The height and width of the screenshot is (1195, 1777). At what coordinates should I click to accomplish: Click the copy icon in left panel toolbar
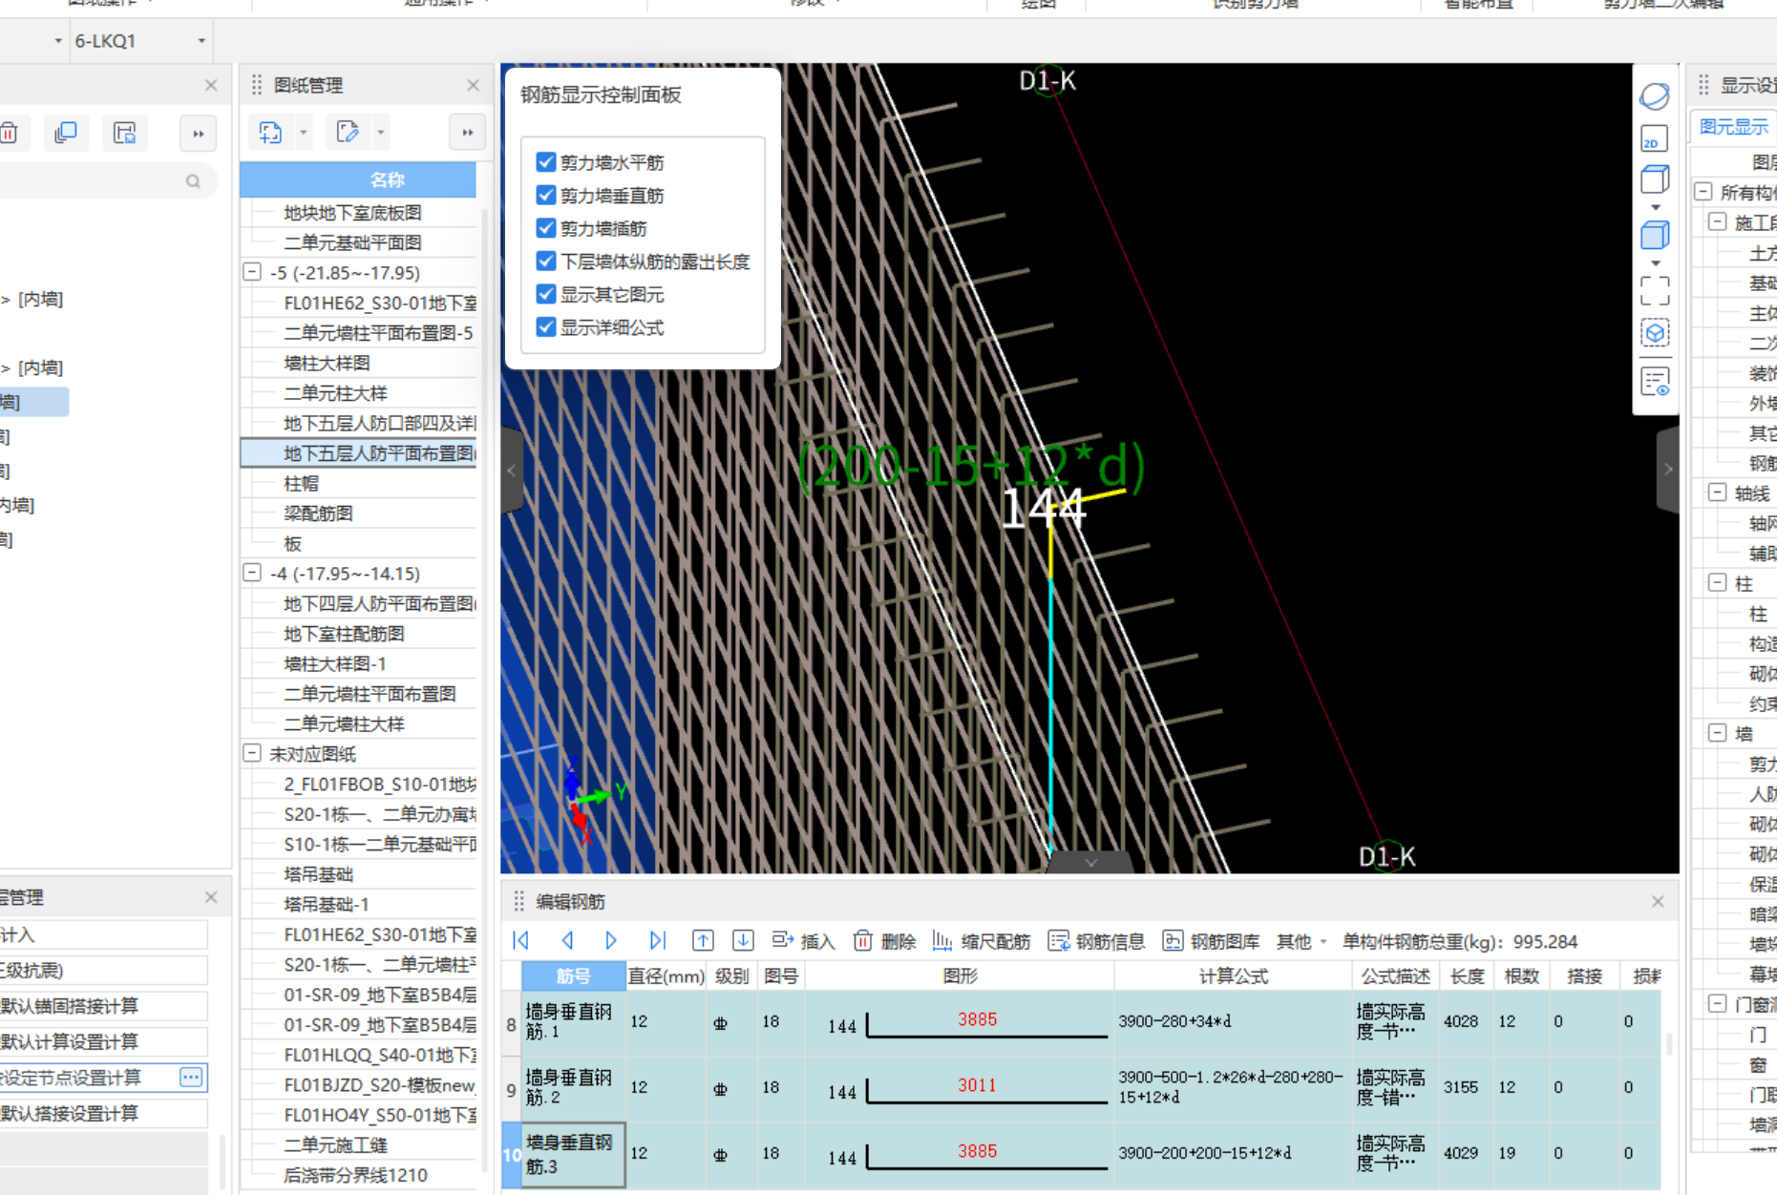(x=66, y=133)
